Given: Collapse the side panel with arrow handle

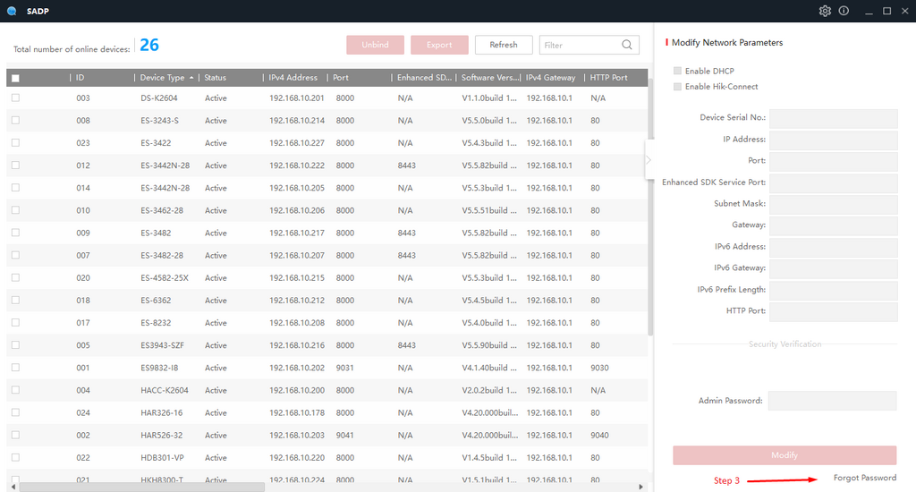Looking at the screenshot, I should (649, 159).
